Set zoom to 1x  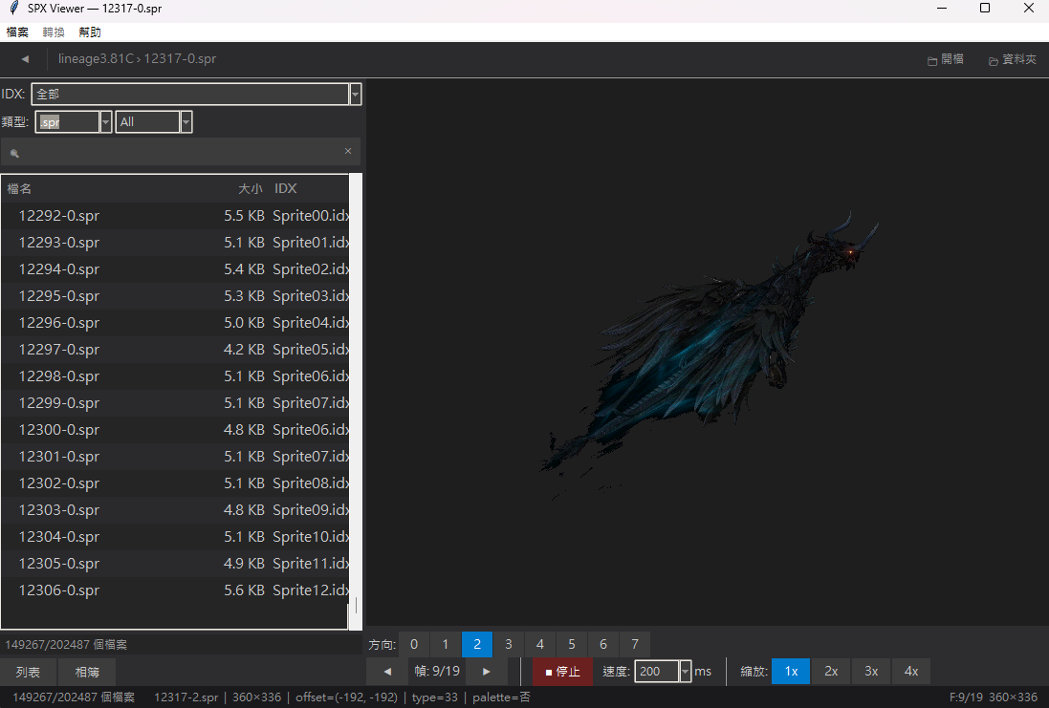(x=791, y=672)
